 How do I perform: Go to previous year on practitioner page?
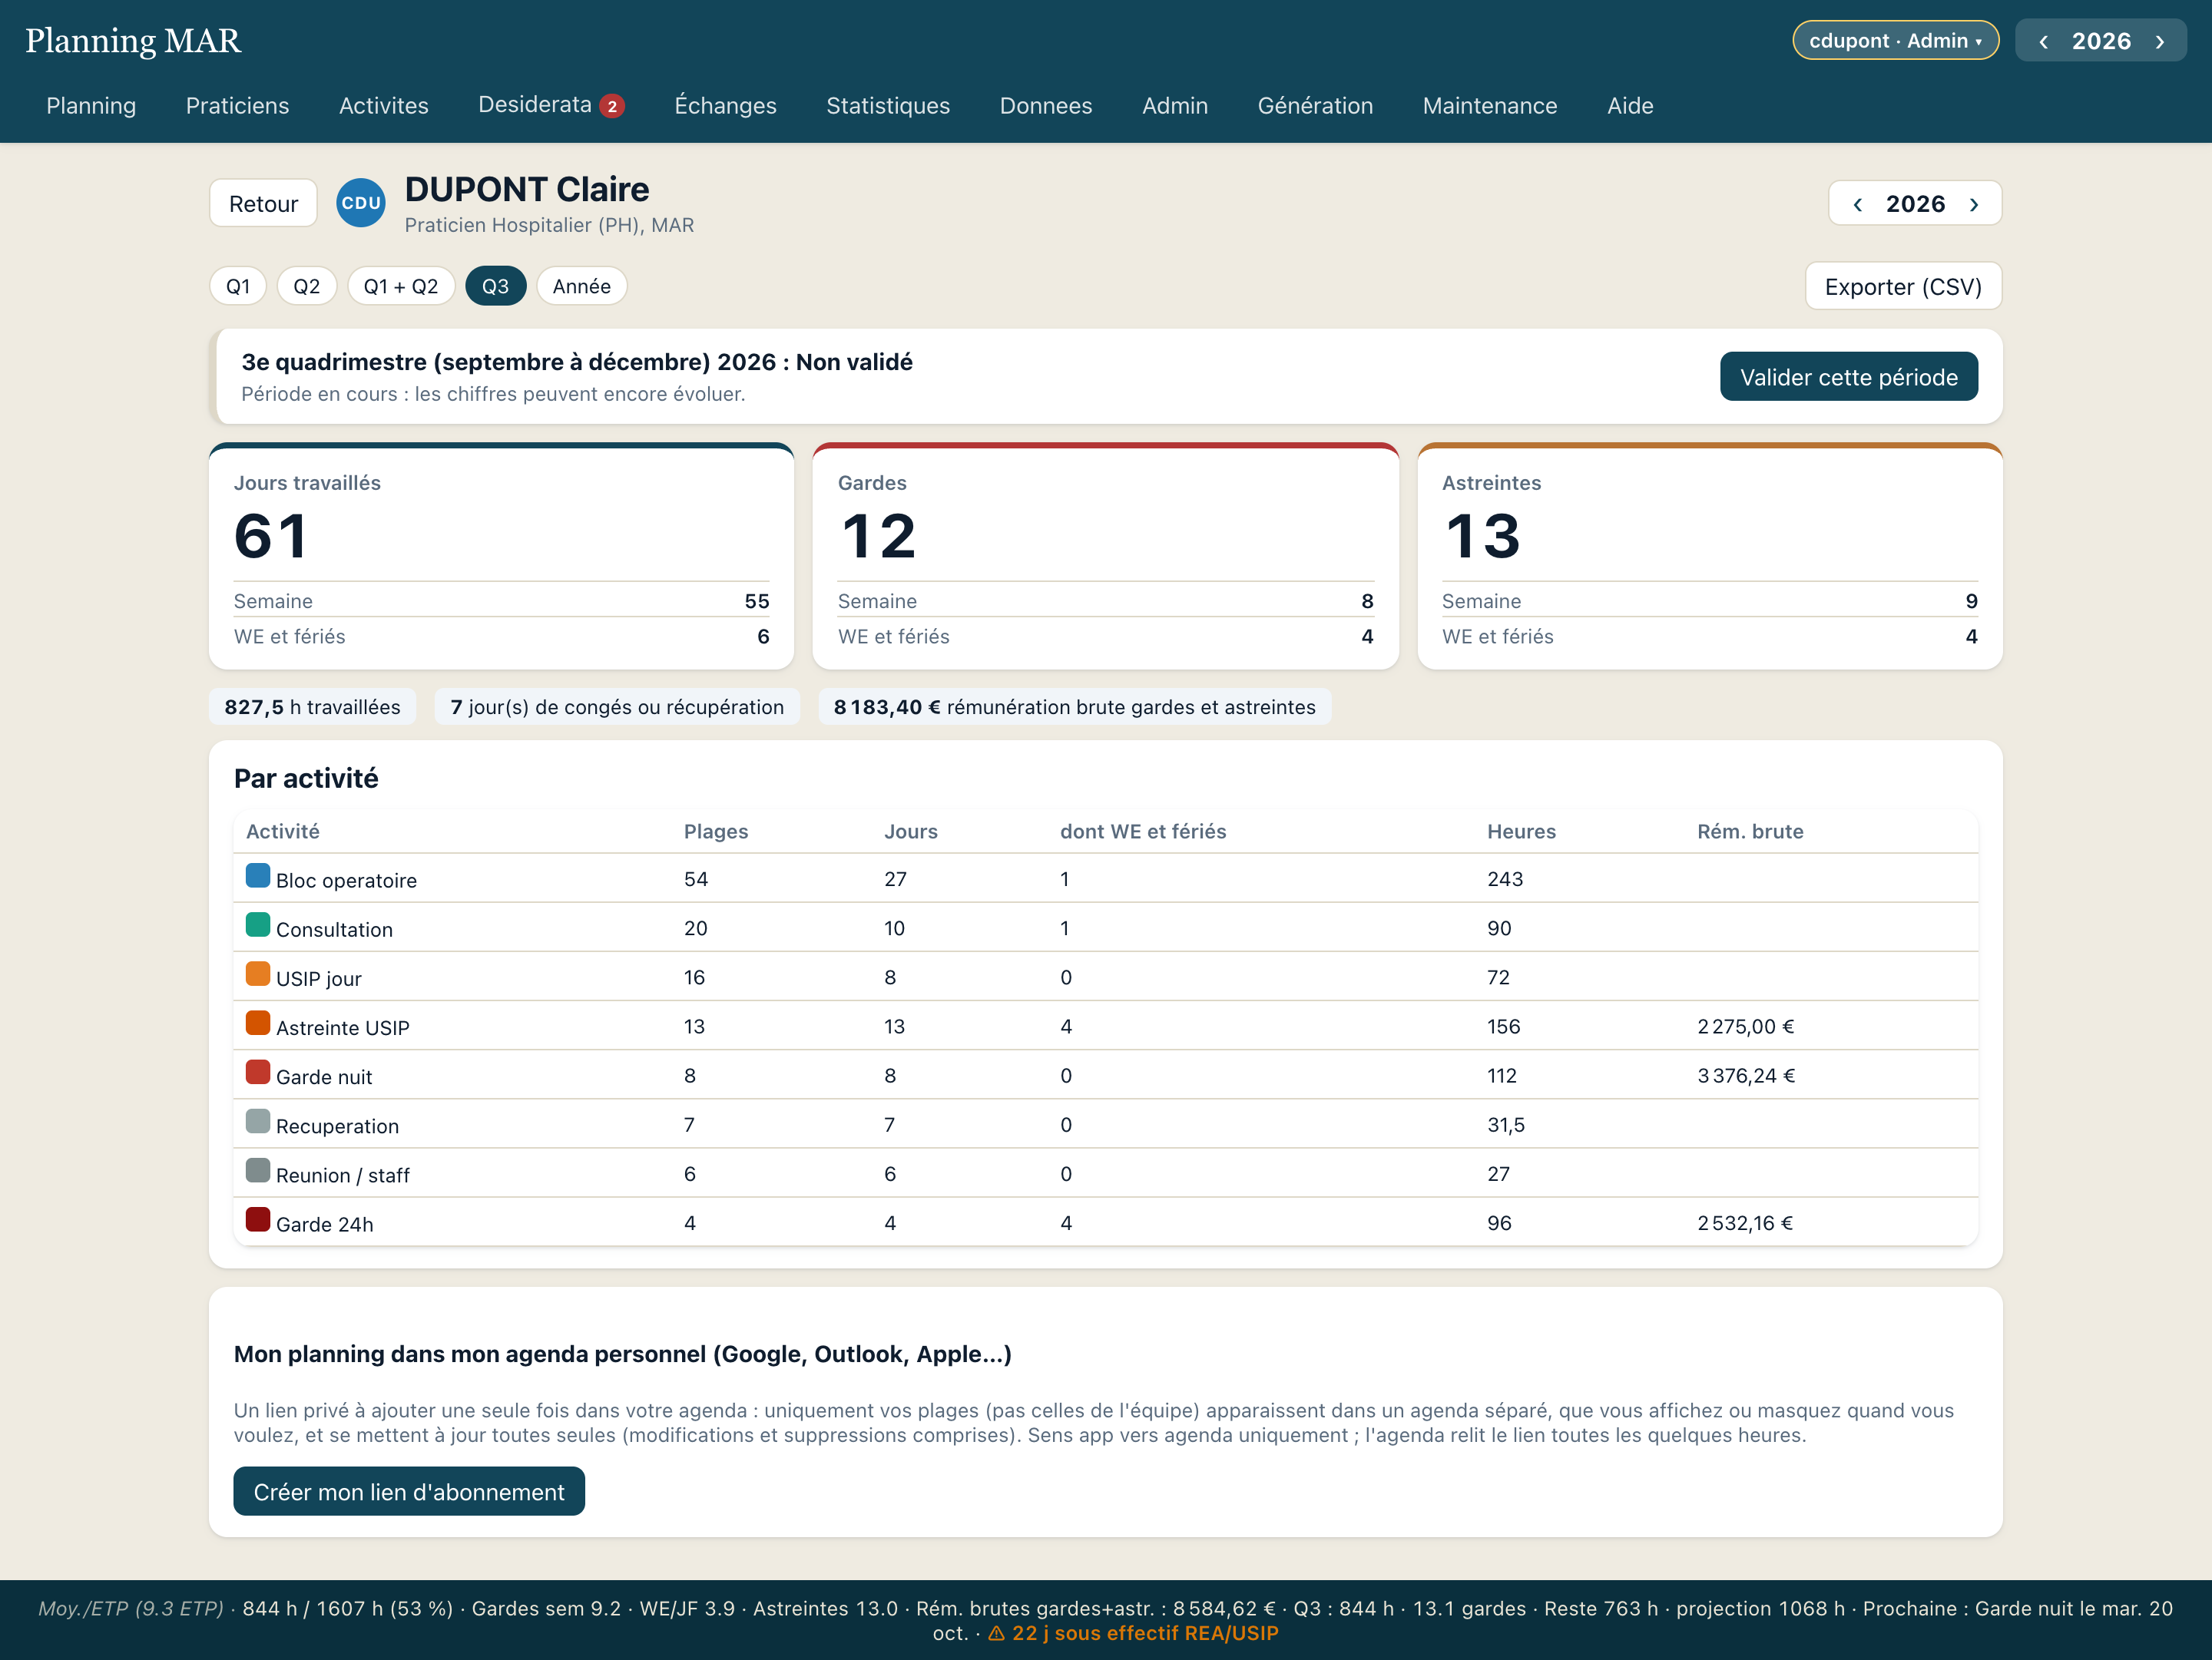pyautogui.click(x=1857, y=204)
